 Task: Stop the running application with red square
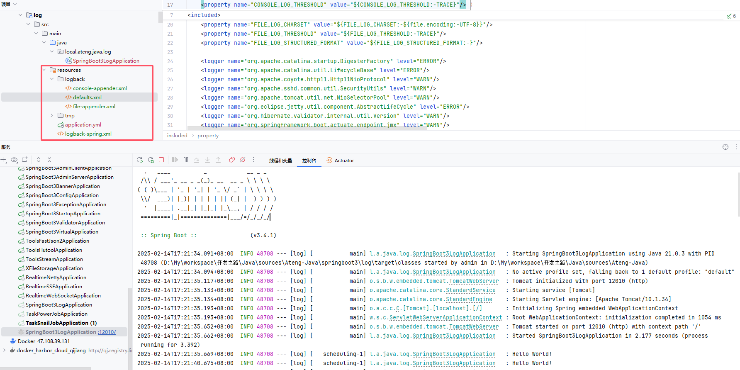[161, 160]
